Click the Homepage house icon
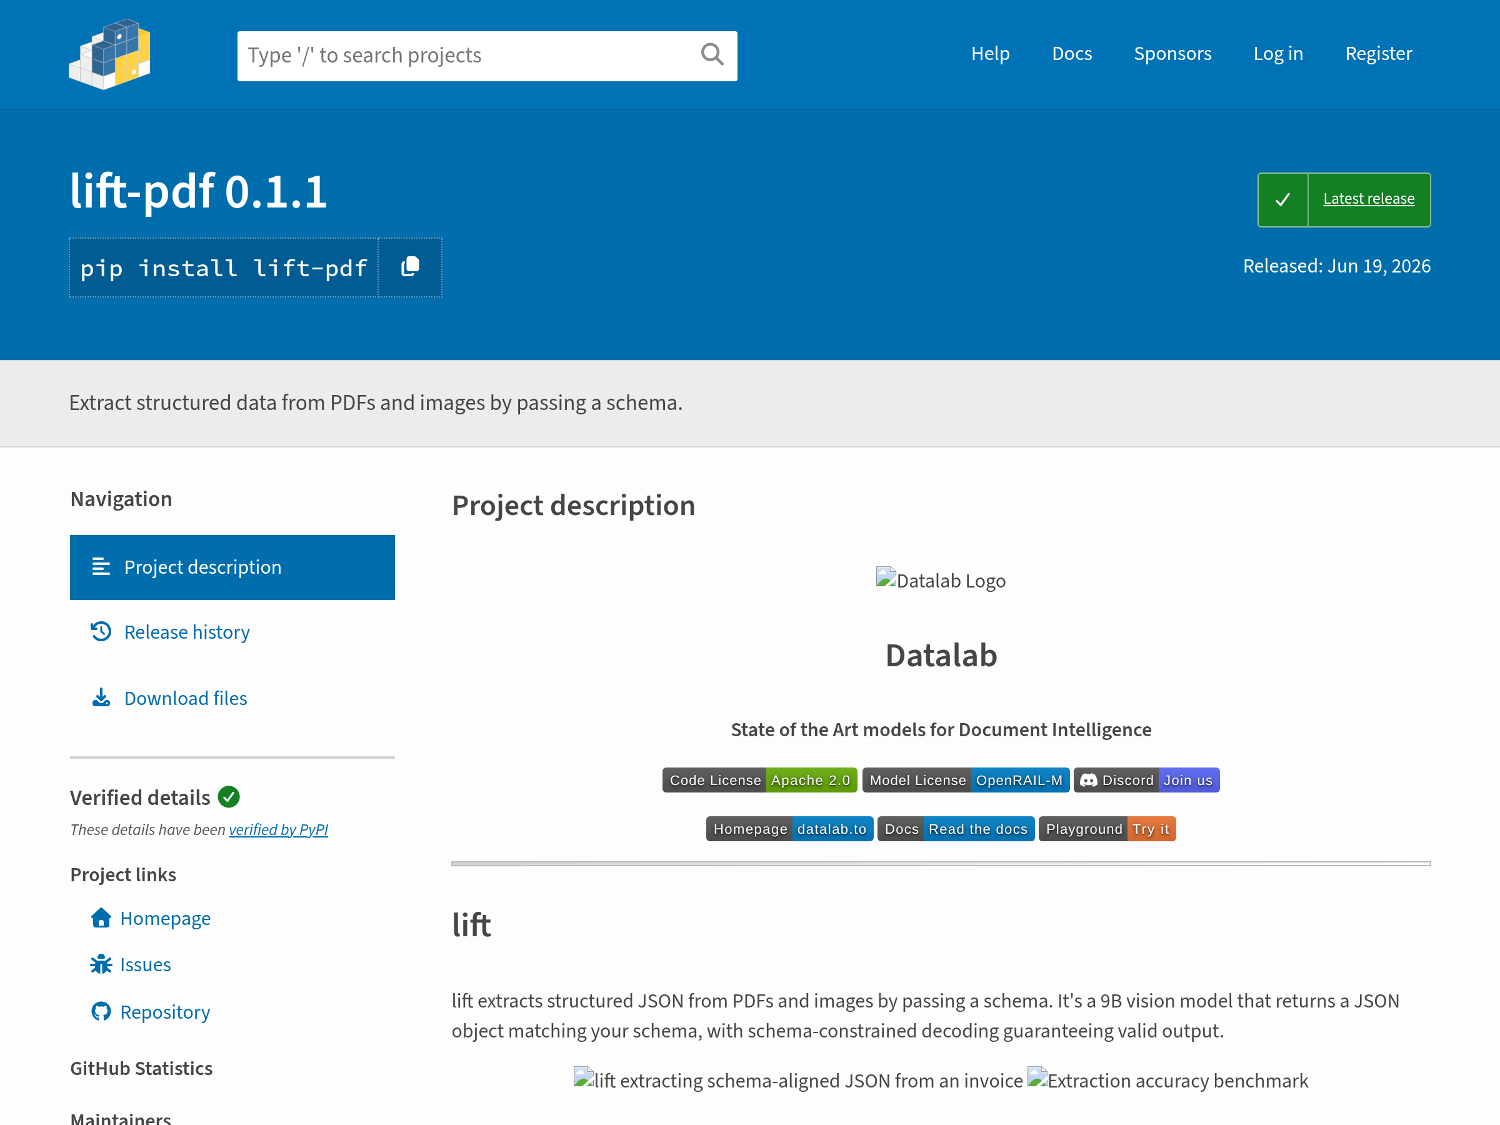This screenshot has width=1500, height=1125. (x=101, y=917)
